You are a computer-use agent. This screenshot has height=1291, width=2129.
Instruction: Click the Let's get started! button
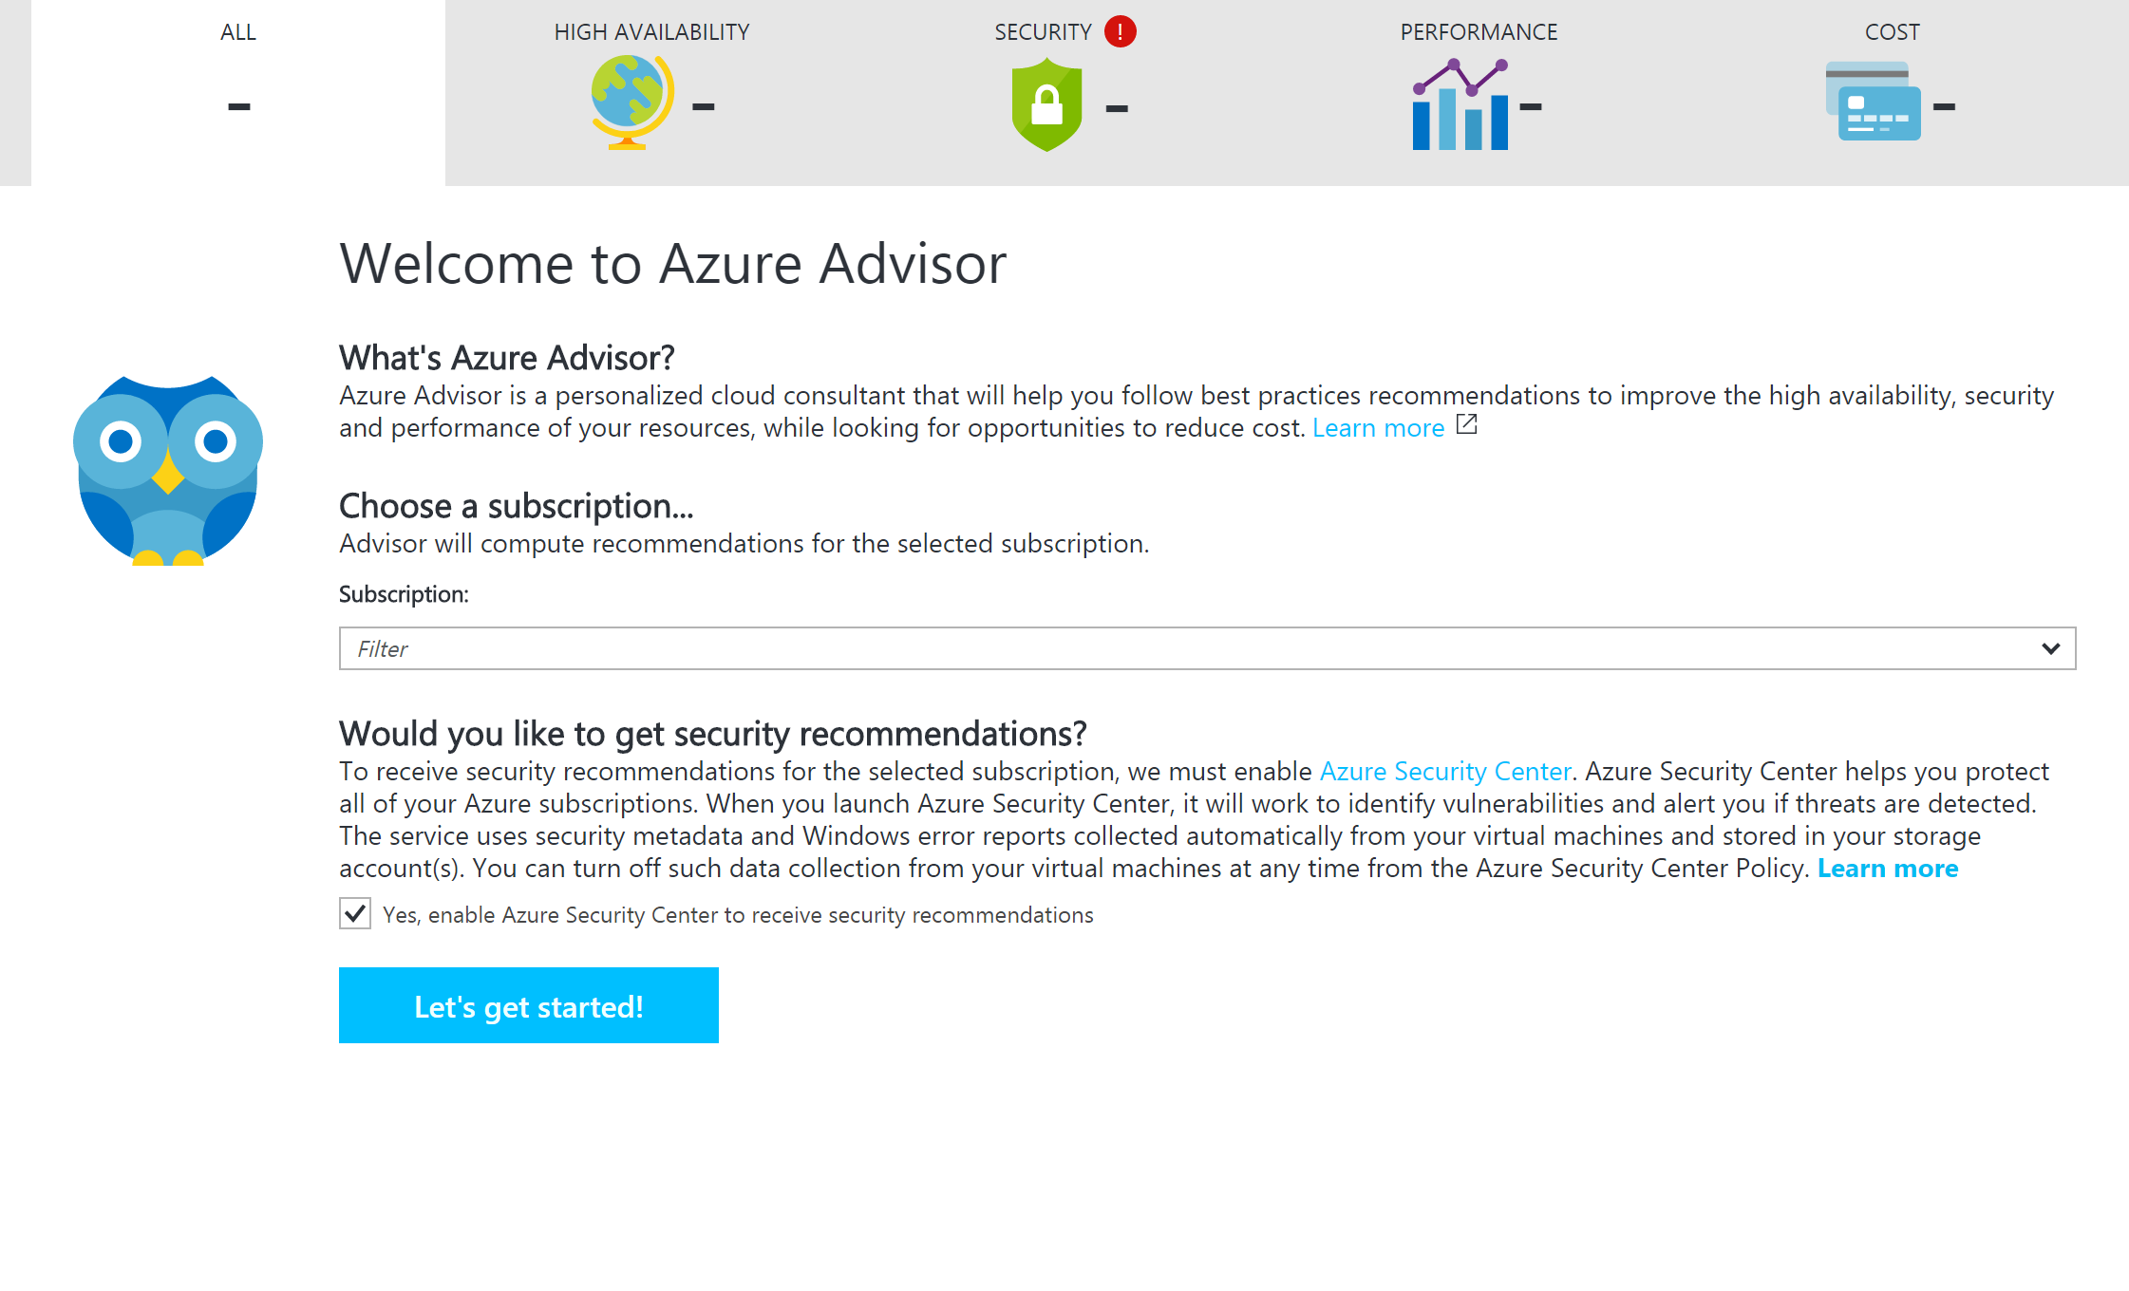pos(529,1005)
